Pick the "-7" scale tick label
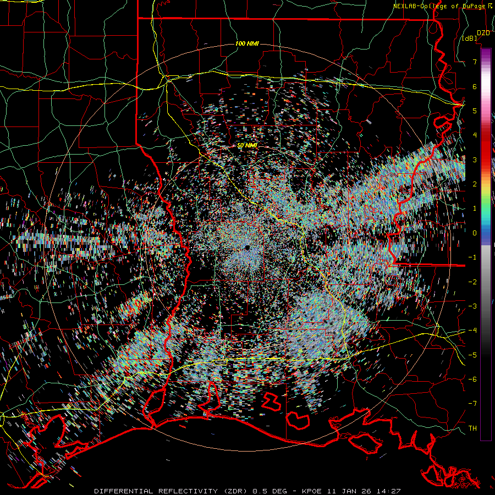The height and width of the screenshot is (495, 495). pos(472,404)
